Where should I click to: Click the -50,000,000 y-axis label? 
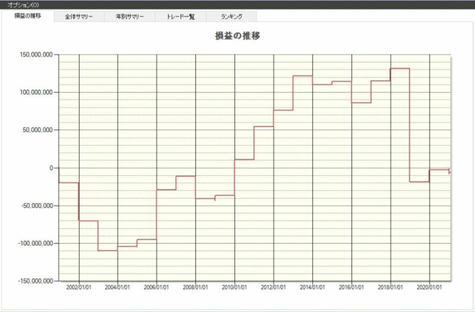tap(37, 205)
